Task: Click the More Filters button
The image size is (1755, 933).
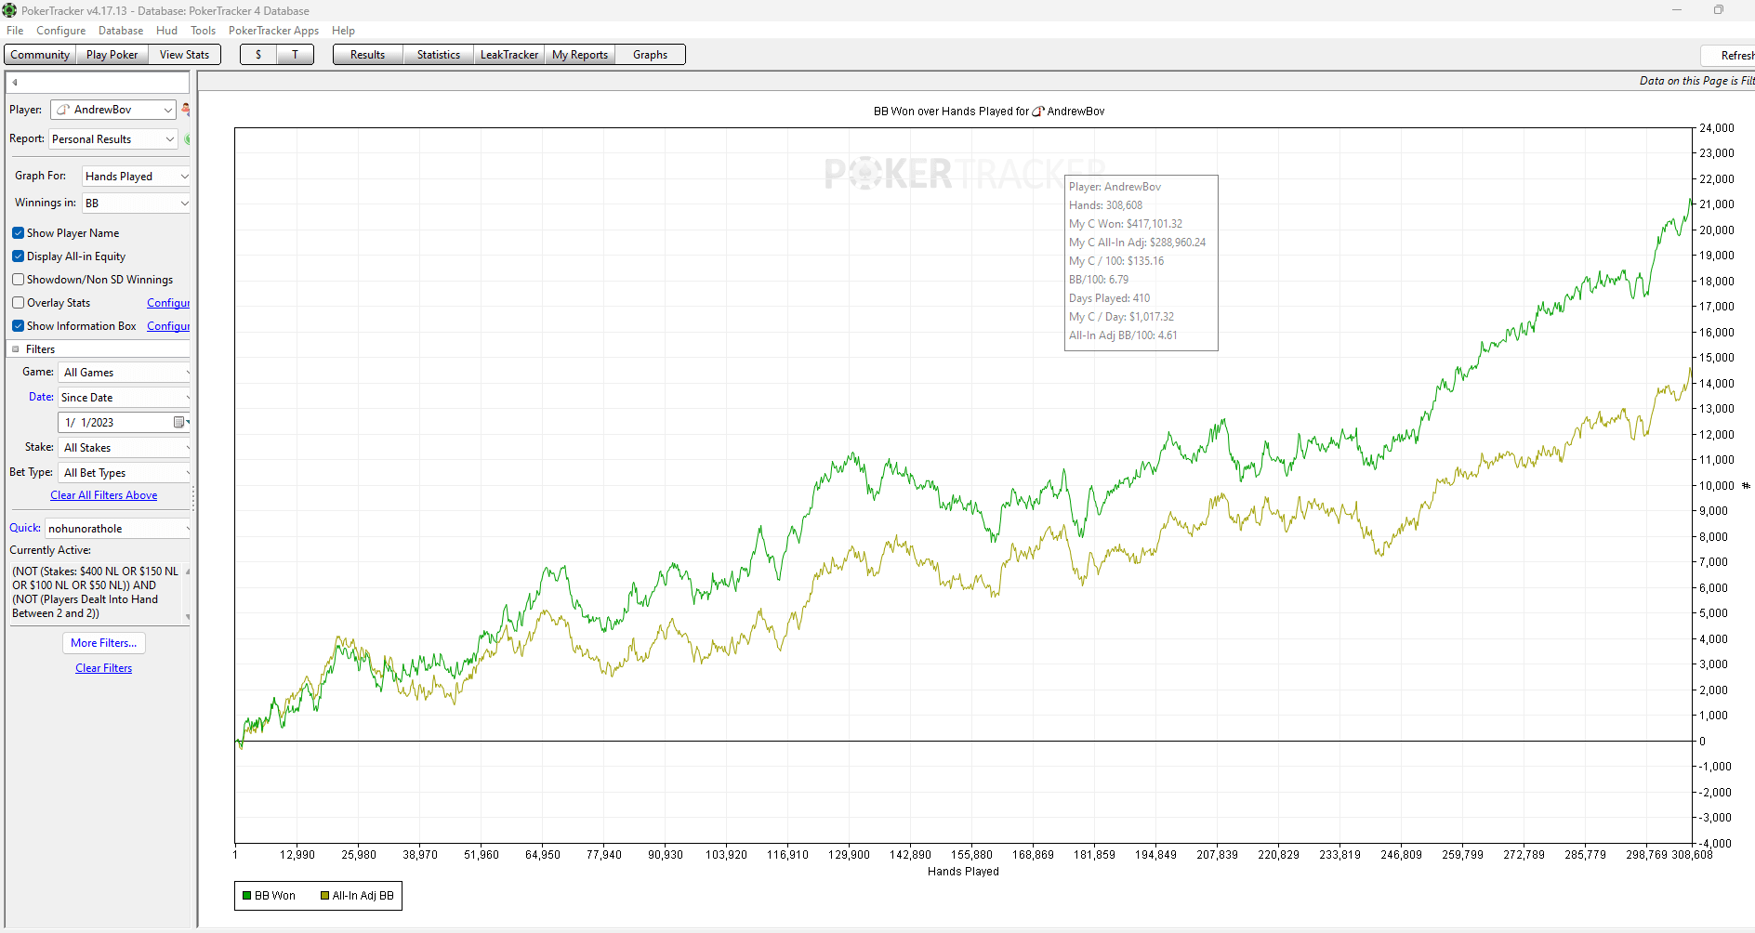Action: pos(104,643)
